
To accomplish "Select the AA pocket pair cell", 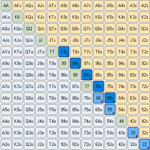I will 6,5.
